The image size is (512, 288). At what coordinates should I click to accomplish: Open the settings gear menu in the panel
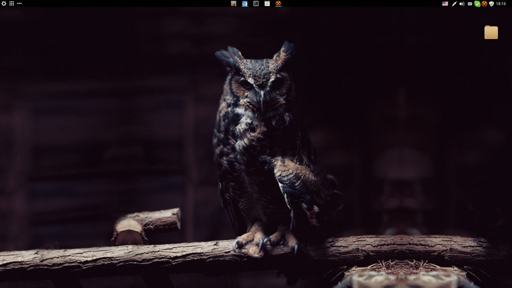[x=4, y=4]
